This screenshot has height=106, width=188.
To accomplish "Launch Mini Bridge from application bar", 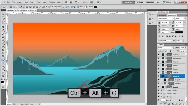I will click(71, 2).
